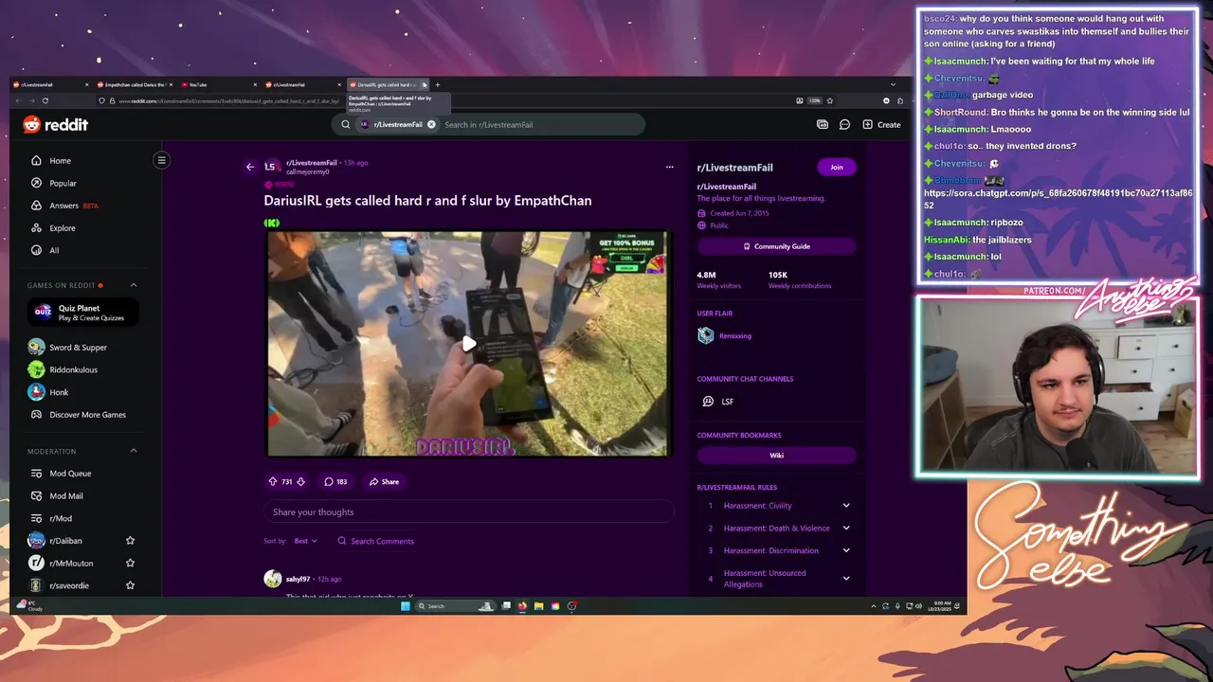Click the Reddit logo home link
The image size is (1213, 682).
coord(55,124)
